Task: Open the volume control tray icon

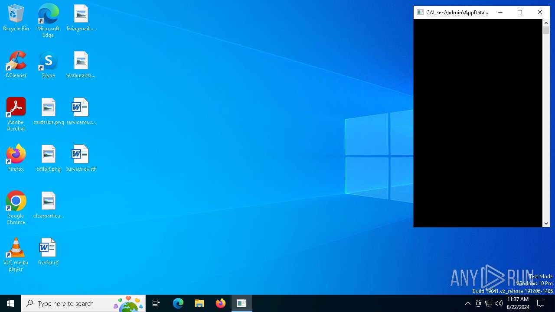Action: pyautogui.click(x=499, y=303)
